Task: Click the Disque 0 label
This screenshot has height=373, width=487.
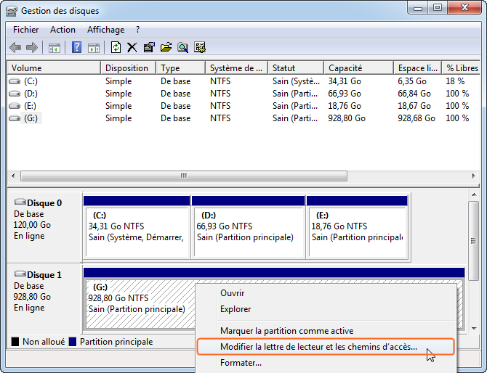Action: click(x=44, y=203)
